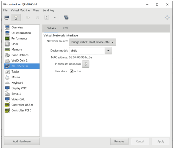Open the shutdown options dropdown arrow
The height and width of the screenshot is (148, 174).
pos(55,18)
